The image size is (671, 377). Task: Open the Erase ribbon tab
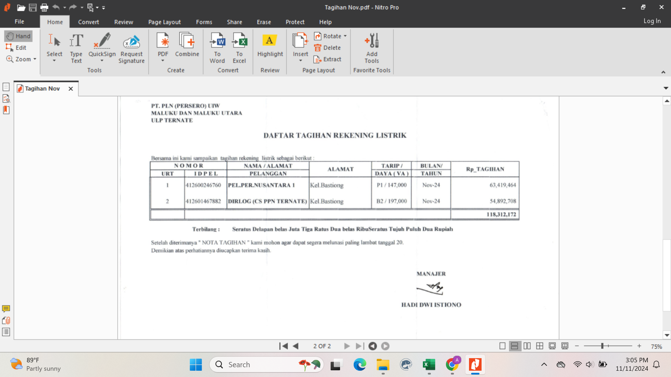pyautogui.click(x=264, y=22)
